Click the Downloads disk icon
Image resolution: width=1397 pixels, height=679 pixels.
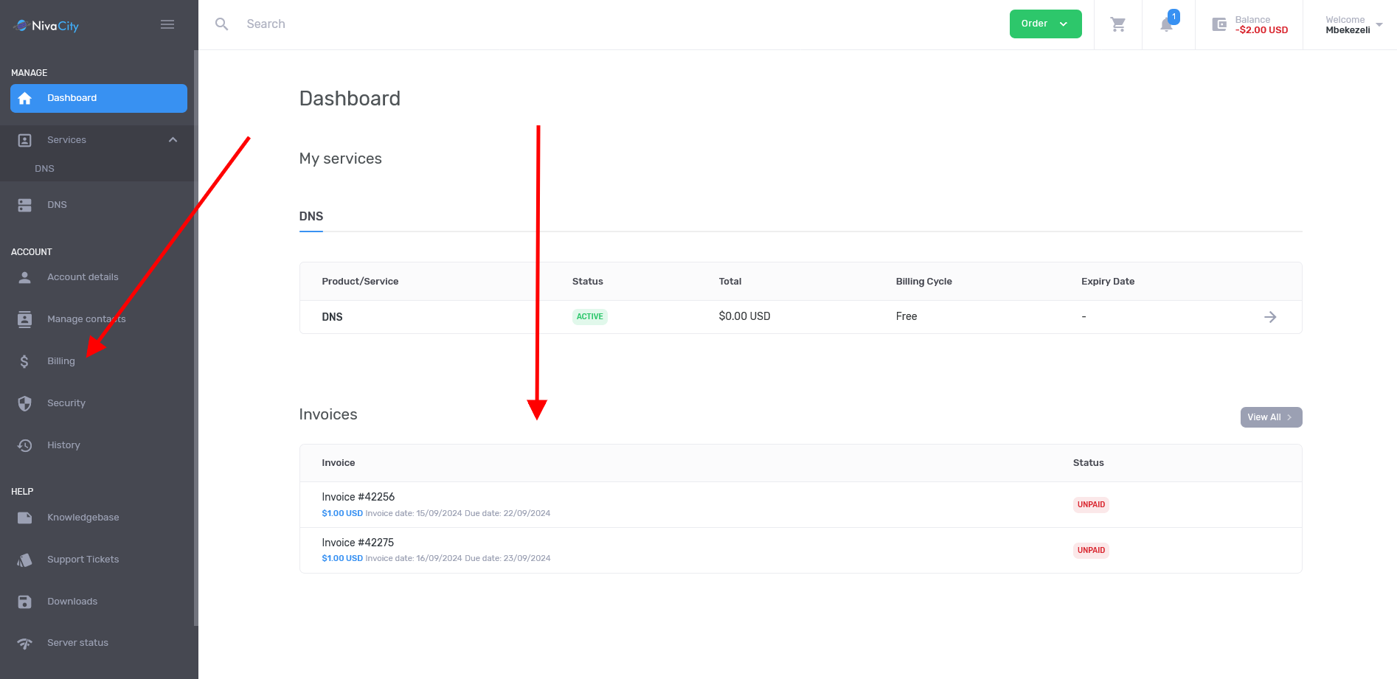coord(25,602)
